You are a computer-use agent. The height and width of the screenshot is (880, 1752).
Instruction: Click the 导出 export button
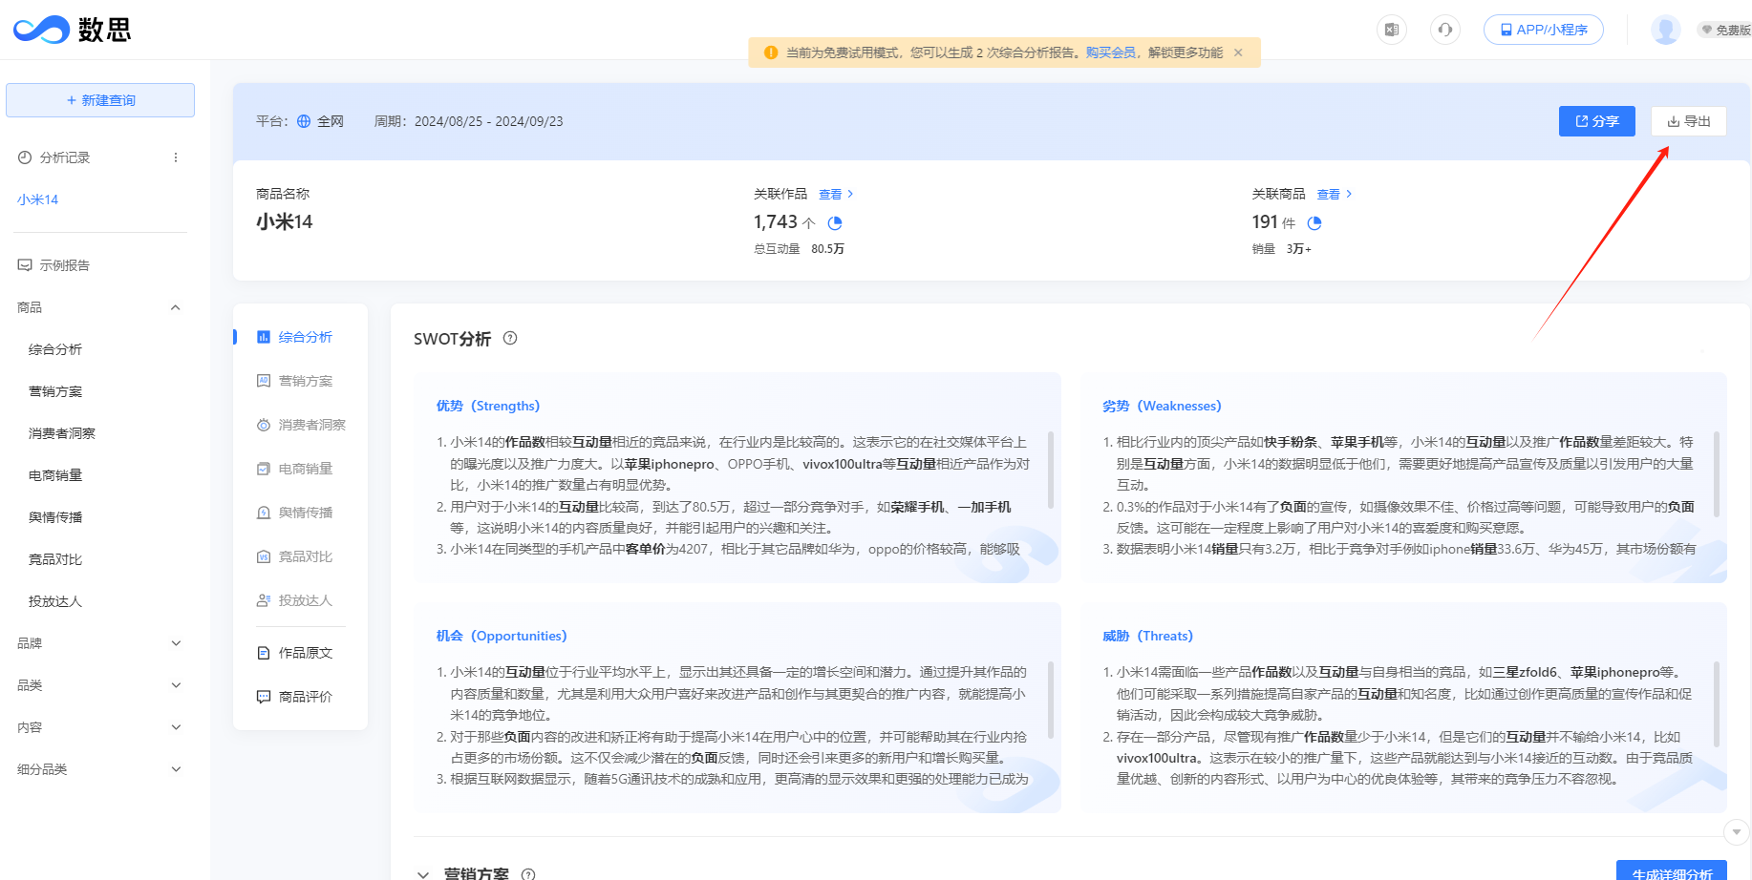pos(1689,121)
